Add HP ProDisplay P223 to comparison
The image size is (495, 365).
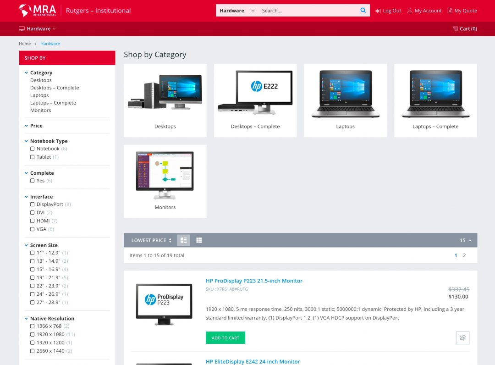[x=462, y=337]
